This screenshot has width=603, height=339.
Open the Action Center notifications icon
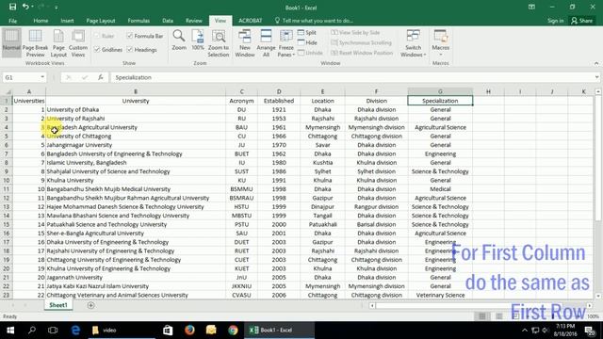[590, 331]
